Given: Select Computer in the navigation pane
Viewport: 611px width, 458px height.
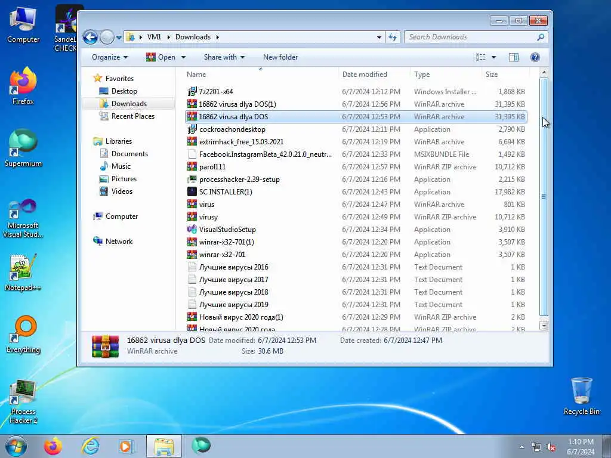Looking at the screenshot, I should coord(116,216).
